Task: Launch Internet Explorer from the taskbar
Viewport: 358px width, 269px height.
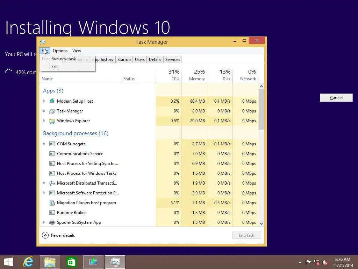Action: click(x=28, y=262)
